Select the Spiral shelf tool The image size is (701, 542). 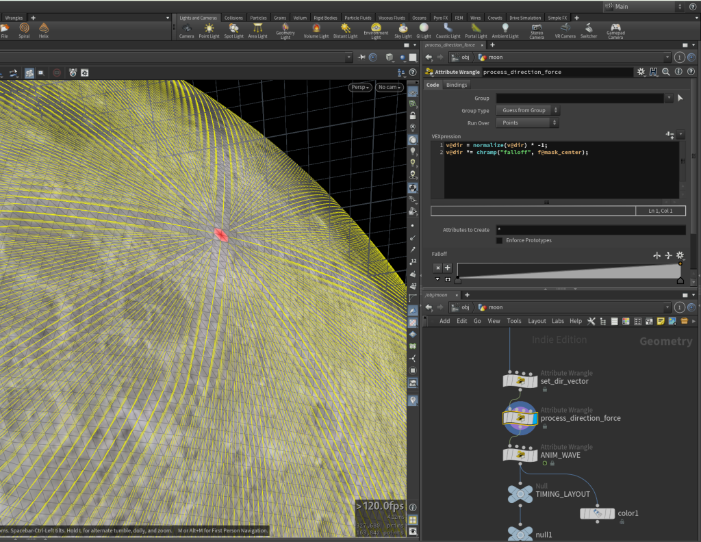[x=24, y=30]
